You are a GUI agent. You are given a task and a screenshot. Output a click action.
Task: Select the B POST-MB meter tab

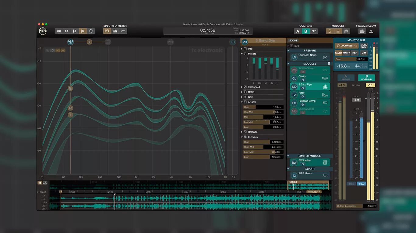pos(366,78)
